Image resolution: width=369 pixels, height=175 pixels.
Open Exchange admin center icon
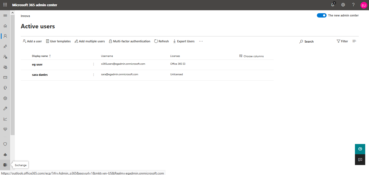point(5,165)
